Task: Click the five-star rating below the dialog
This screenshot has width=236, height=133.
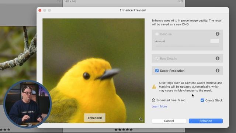Action: tap(124, 130)
